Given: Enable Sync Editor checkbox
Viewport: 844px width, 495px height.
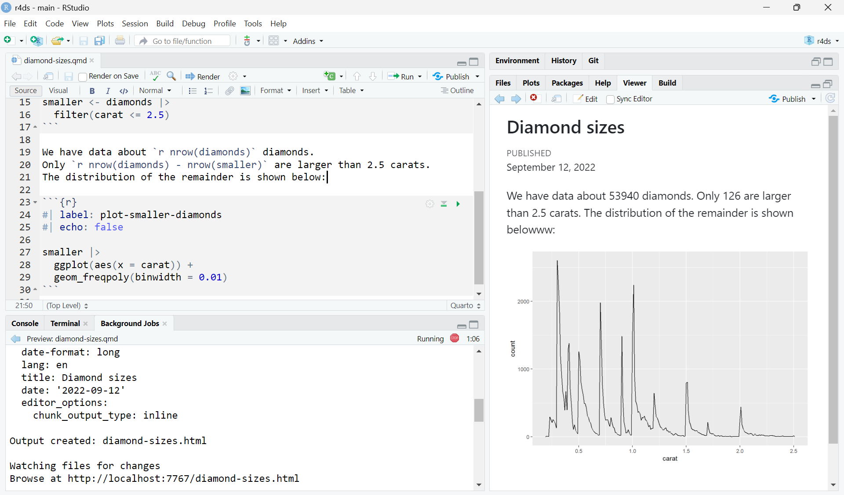Looking at the screenshot, I should [x=610, y=99].
